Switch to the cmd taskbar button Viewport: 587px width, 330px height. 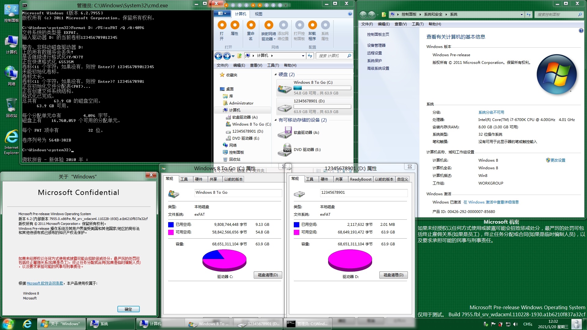[308, 324]
